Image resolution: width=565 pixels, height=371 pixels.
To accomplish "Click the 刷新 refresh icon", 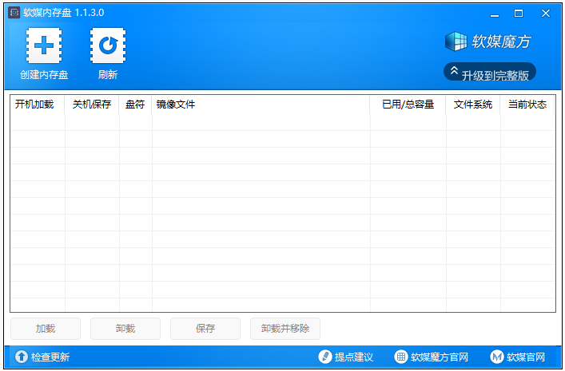I will point(108,45).
